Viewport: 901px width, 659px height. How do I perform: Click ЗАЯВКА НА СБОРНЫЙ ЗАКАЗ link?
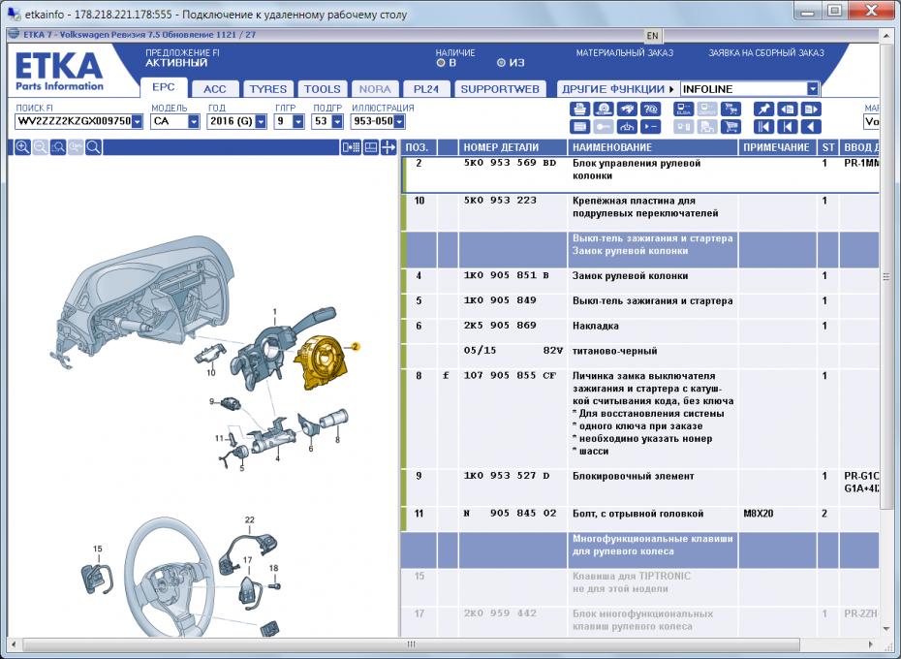tap(766, 53)
